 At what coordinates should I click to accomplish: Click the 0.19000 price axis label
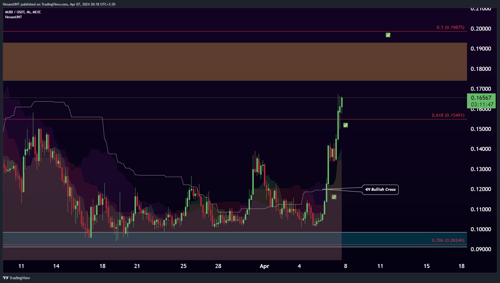coord(481,49)
